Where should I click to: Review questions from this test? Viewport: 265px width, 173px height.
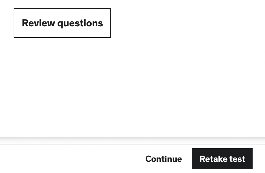click(x=62, y=23)
